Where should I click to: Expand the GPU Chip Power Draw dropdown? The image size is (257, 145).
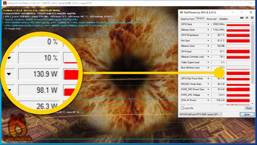(x=208, y=79)
